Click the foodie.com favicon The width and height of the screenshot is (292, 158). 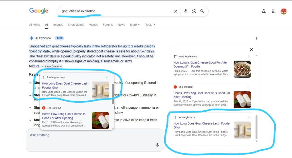175,56
